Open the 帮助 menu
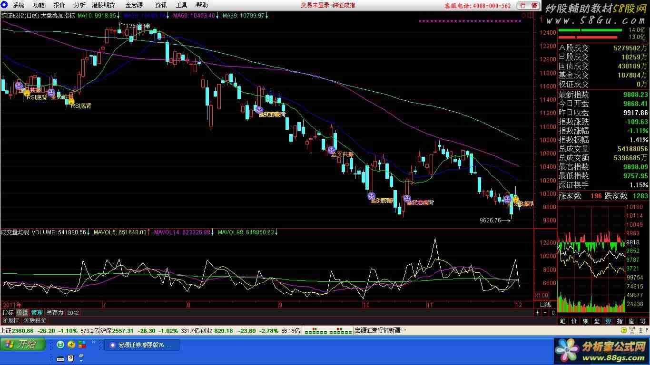The height and width of the screenshot is (365, 650). [x=202, y=5]
